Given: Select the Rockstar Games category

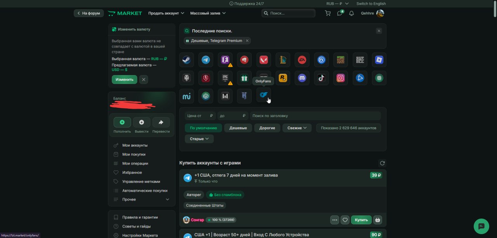Looking at the screenshot, I should point(283,78).
